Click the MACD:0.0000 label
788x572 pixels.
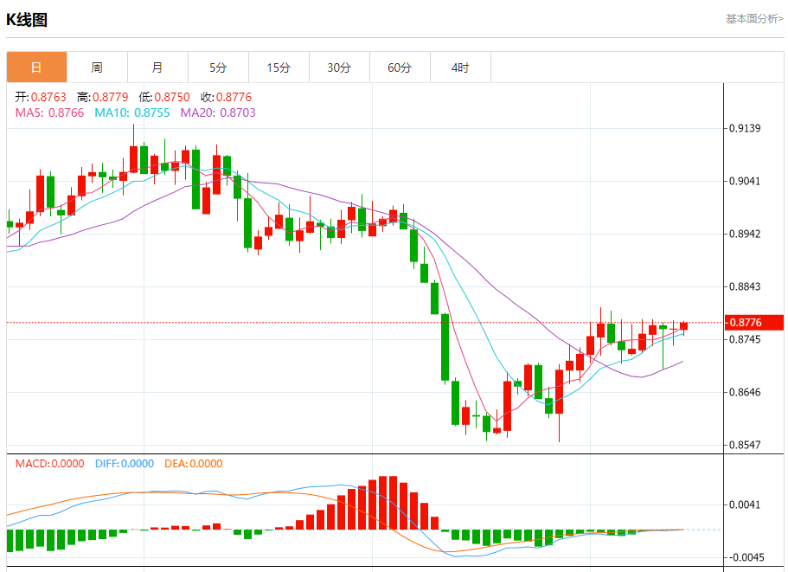click(50, 464)
